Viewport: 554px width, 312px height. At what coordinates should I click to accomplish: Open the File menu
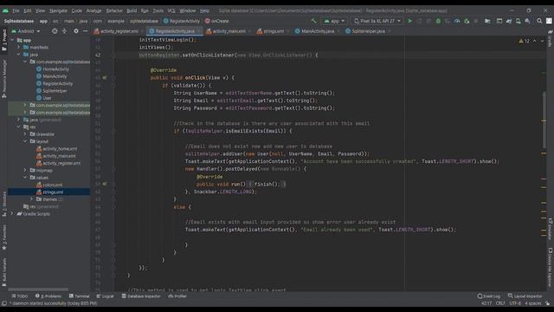pyautogui.click(x=16, y=11)
